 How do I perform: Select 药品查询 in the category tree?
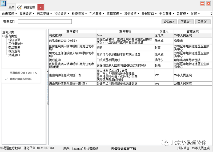14,47
